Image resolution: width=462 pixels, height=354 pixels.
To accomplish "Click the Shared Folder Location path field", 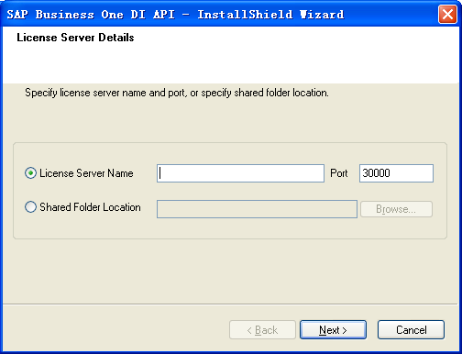I will (x=257, y=209).
